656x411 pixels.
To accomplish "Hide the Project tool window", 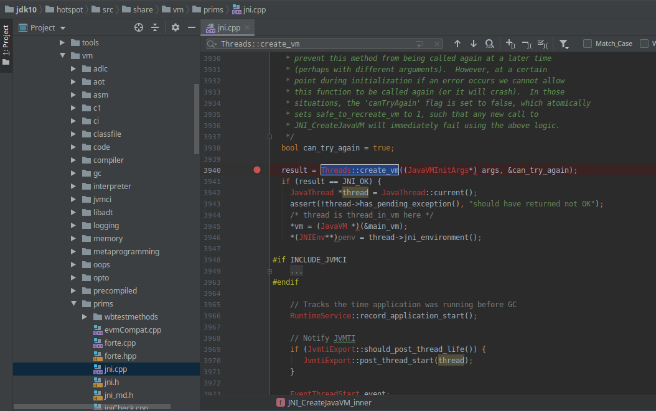I will pyautogui.click(x=192, y=27).
